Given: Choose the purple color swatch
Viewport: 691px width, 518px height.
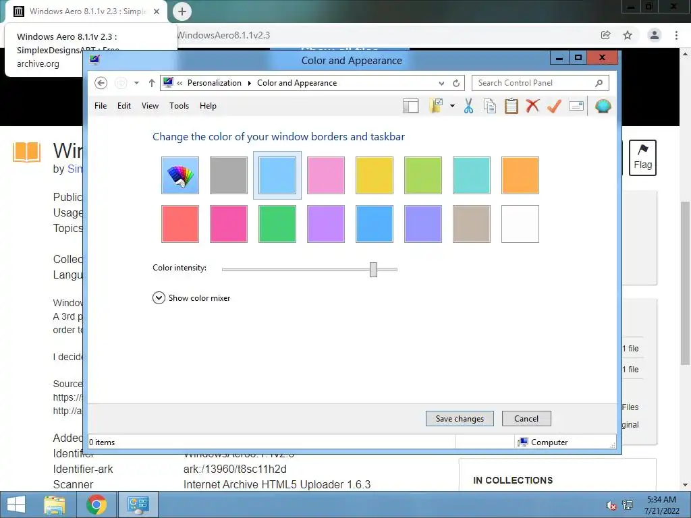Looking at the screenshot, I should click(326, 224).
